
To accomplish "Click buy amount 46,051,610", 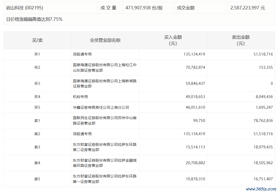I will [x=195, y=107].
